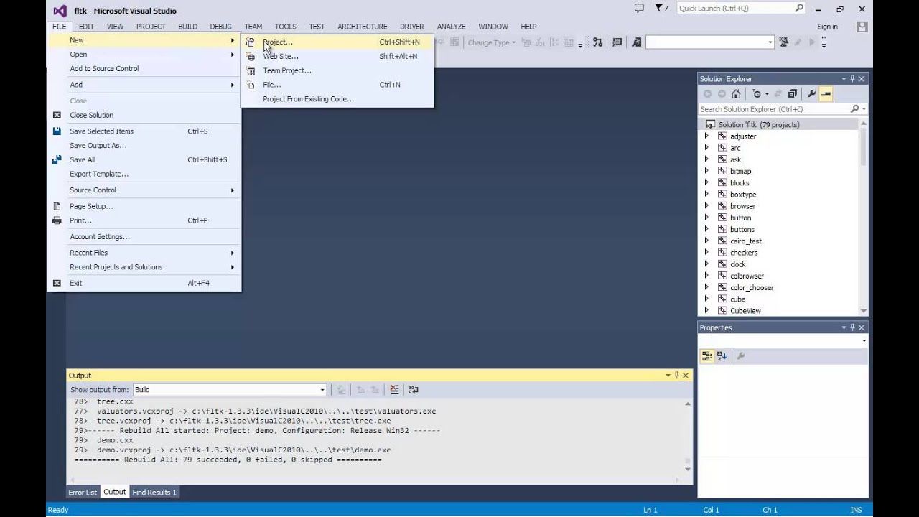The width and height of the screenshot is (919, 517).
Task: Click the notifications flag icon showing 7
Action: [x=660, y=8]
